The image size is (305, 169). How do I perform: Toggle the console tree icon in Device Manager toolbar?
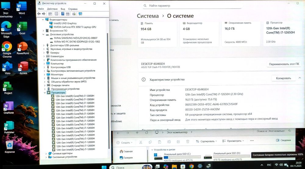[50, 14]
